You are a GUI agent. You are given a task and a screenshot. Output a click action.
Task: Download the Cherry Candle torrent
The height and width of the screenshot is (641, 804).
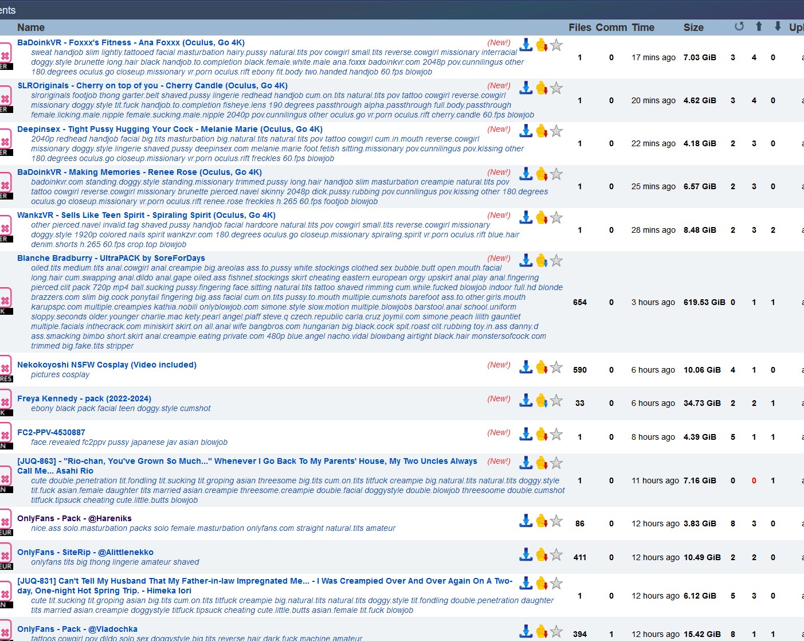click(x=525, y=88)
